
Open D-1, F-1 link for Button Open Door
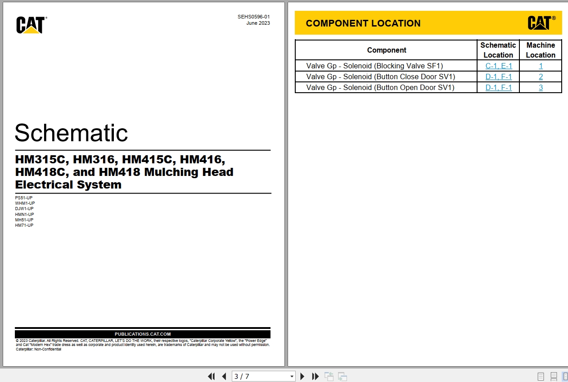pos(498,87)
